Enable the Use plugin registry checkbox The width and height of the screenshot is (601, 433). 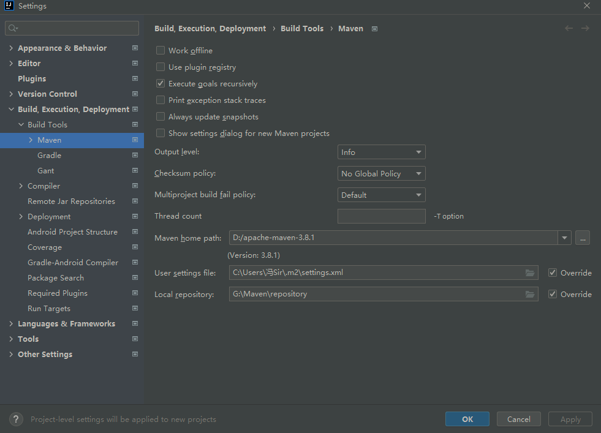click(161, 67)
